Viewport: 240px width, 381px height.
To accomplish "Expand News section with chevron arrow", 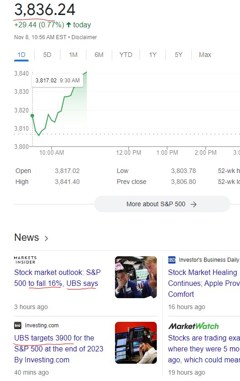I will [46, 239].
